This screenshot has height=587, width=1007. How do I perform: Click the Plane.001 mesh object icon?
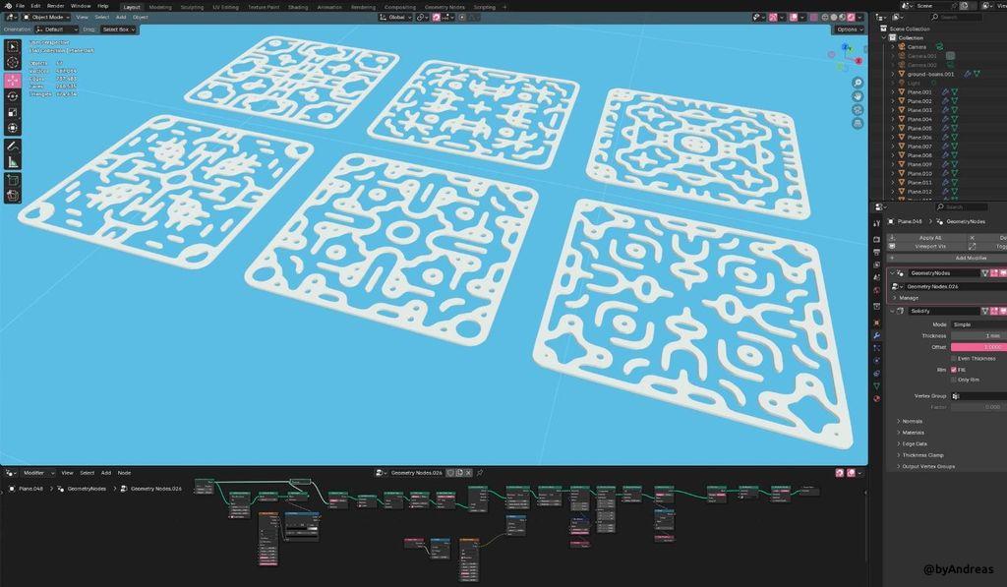tap(903, 91)
